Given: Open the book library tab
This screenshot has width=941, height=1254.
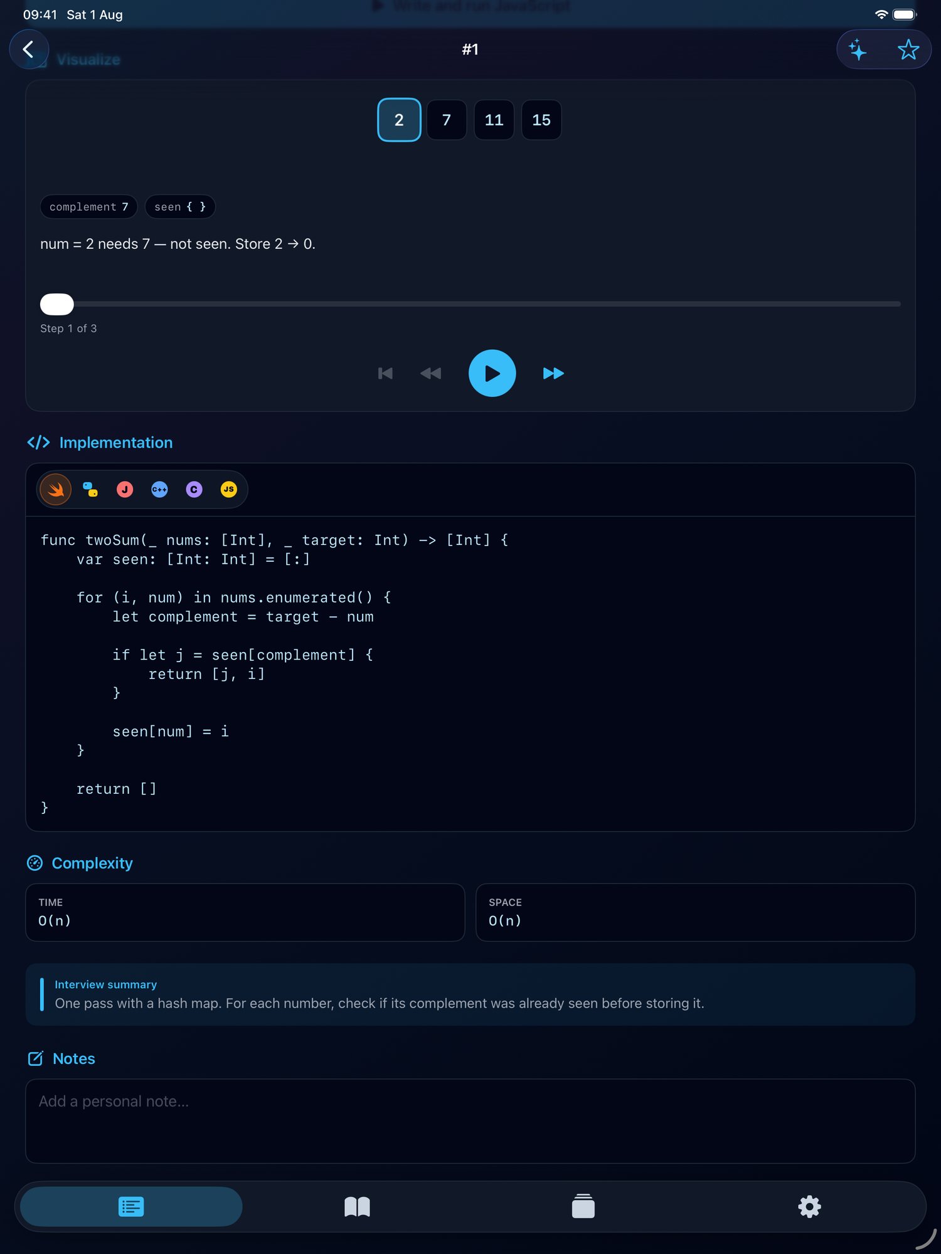Looking at the screenshot, I should (358, 1206).
